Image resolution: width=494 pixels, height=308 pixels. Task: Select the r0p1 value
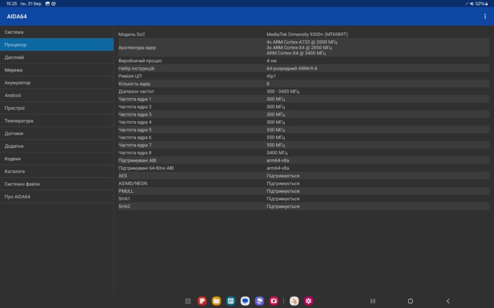pos(272,76)
